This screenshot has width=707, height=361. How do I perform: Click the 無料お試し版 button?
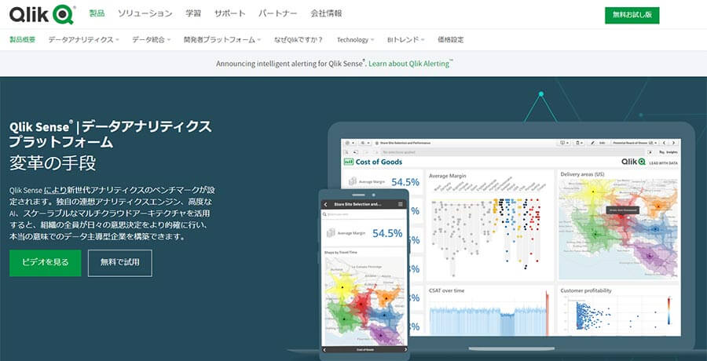[632, 15]
